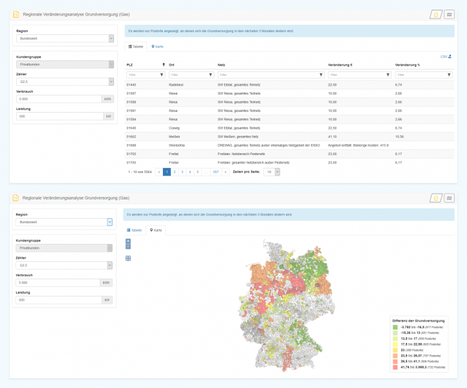This screenshot has width=467, height=388.
Task: Go to page 2 of the table
Action: click(175, 172)
